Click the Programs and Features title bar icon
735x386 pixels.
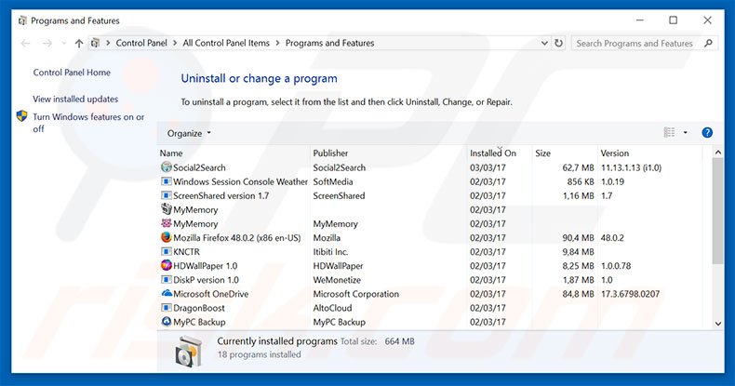[22, 20]
